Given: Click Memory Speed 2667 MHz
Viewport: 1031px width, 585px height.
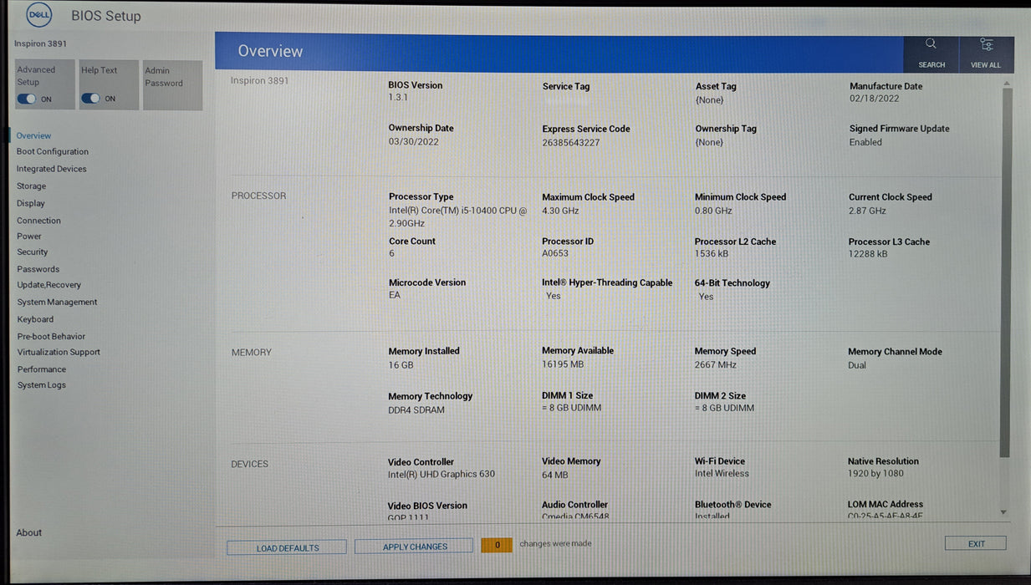Looking at the screenshot, I should point(716,364).
